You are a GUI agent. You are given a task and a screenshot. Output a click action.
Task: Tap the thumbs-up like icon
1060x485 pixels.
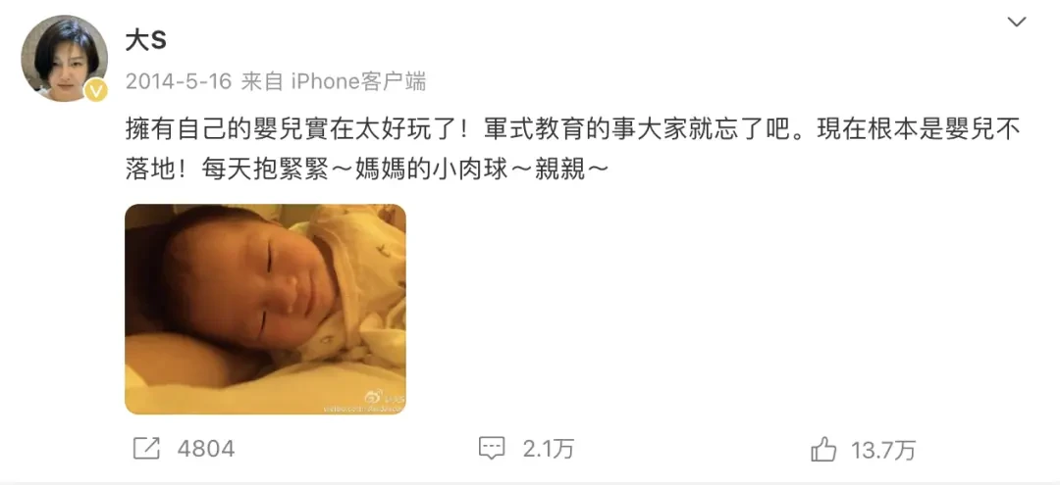823,450
